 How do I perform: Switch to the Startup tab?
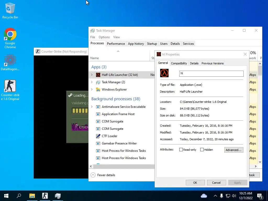tap(152, 44)
